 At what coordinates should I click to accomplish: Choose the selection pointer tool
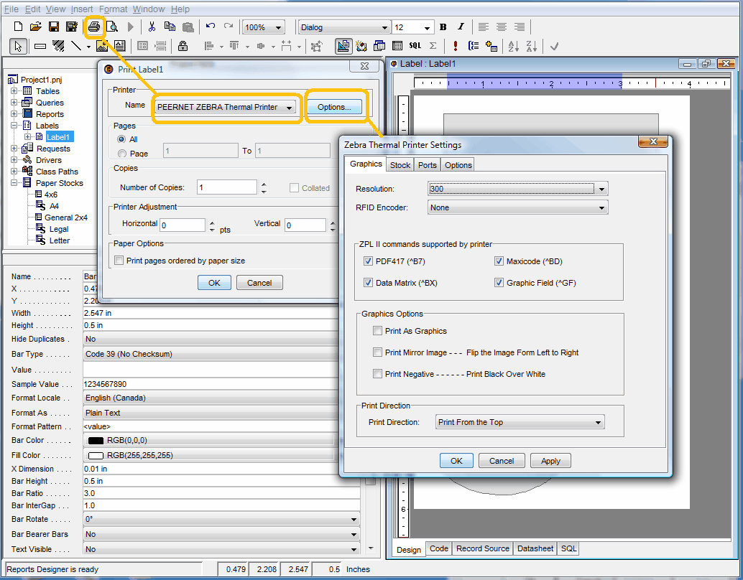(18, 46)
